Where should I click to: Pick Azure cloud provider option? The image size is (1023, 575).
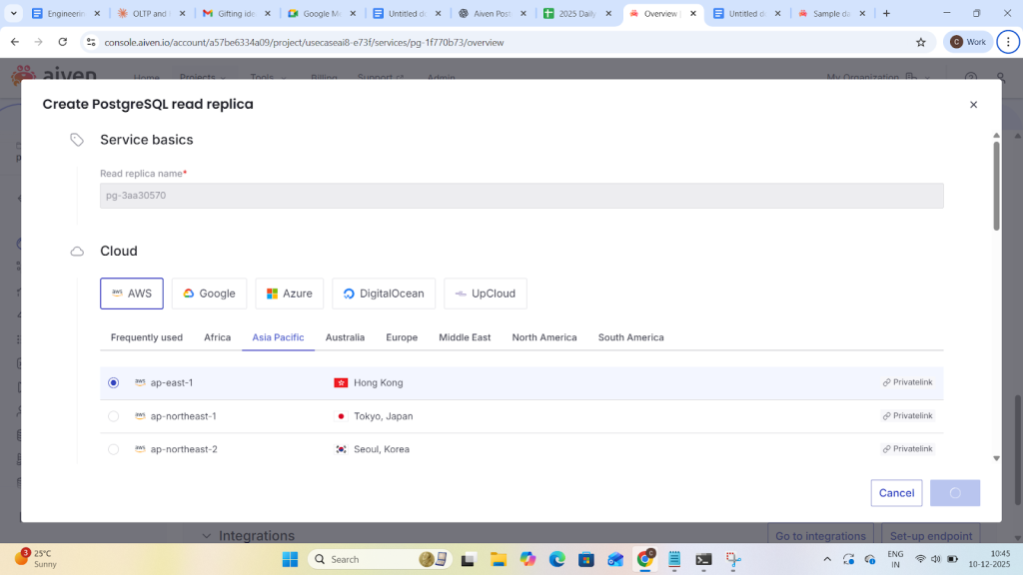point(289,293)
